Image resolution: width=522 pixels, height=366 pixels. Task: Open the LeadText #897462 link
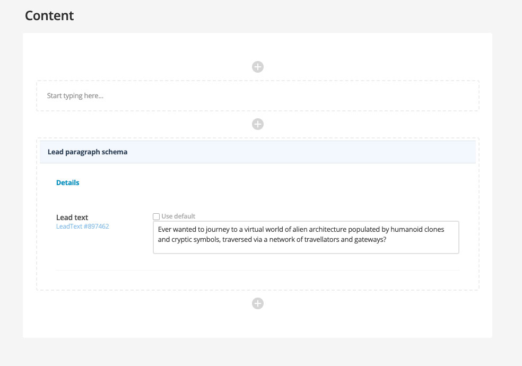(x=83, y=226)
